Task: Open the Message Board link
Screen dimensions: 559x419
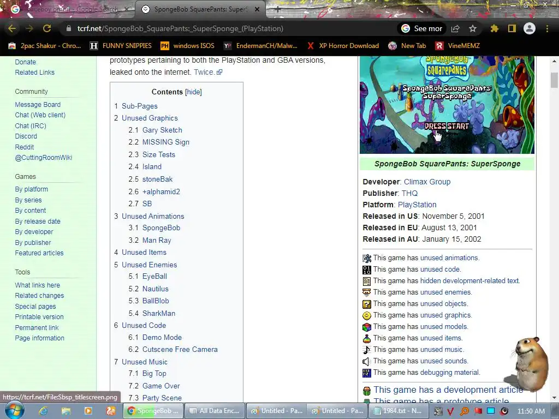Action: tap(38, 104)
